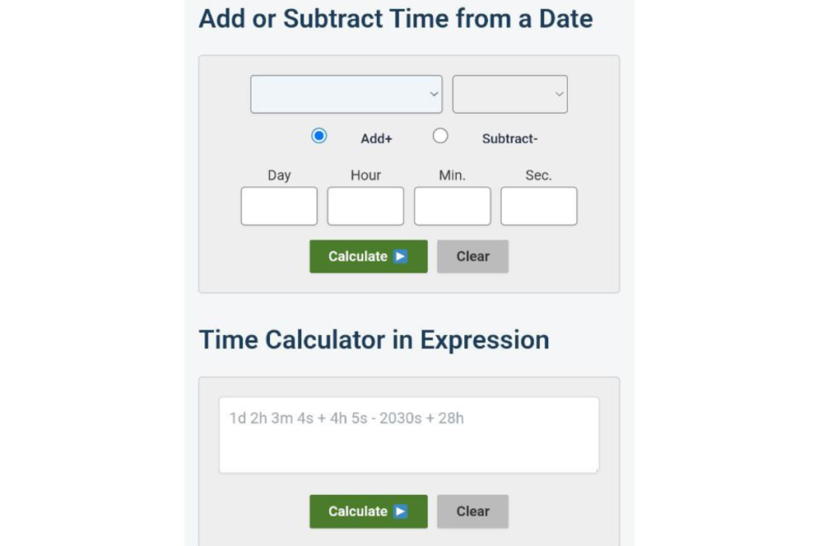
Task: Click the "Add or Subtract Time from a Date" heading
Action: (395, 18)
